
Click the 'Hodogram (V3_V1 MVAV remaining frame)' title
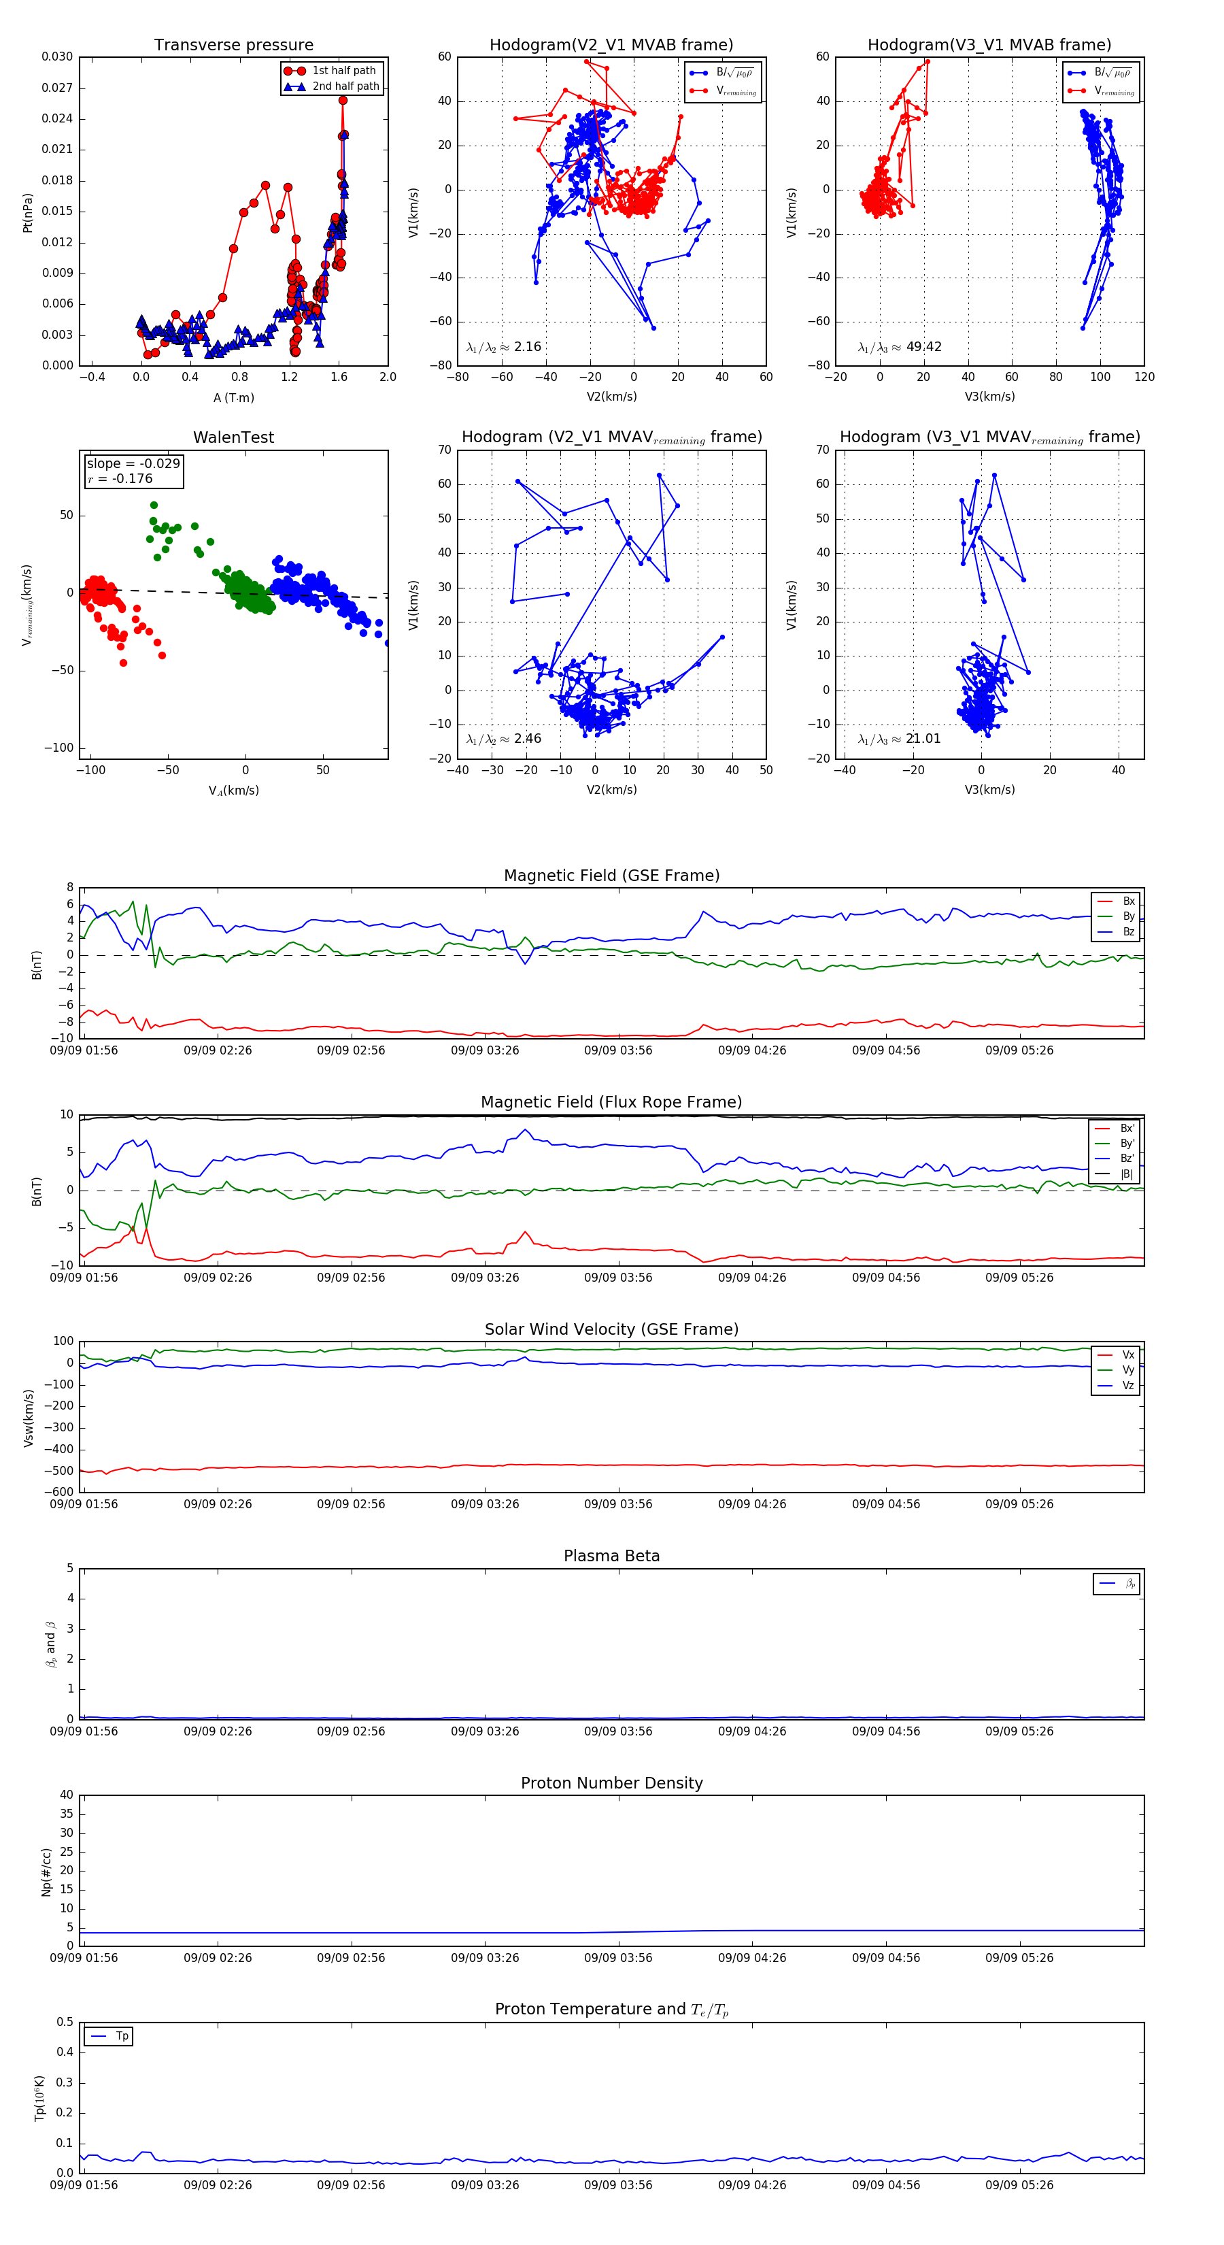(x=989, y=437)
